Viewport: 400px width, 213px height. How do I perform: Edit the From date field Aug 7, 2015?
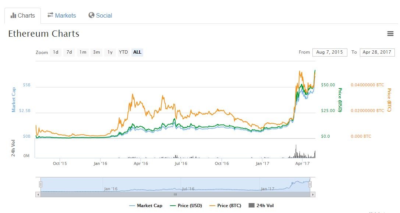point(330,52)
